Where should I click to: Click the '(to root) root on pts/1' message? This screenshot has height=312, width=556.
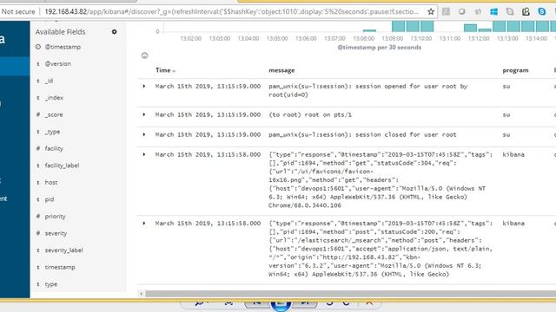310,114
